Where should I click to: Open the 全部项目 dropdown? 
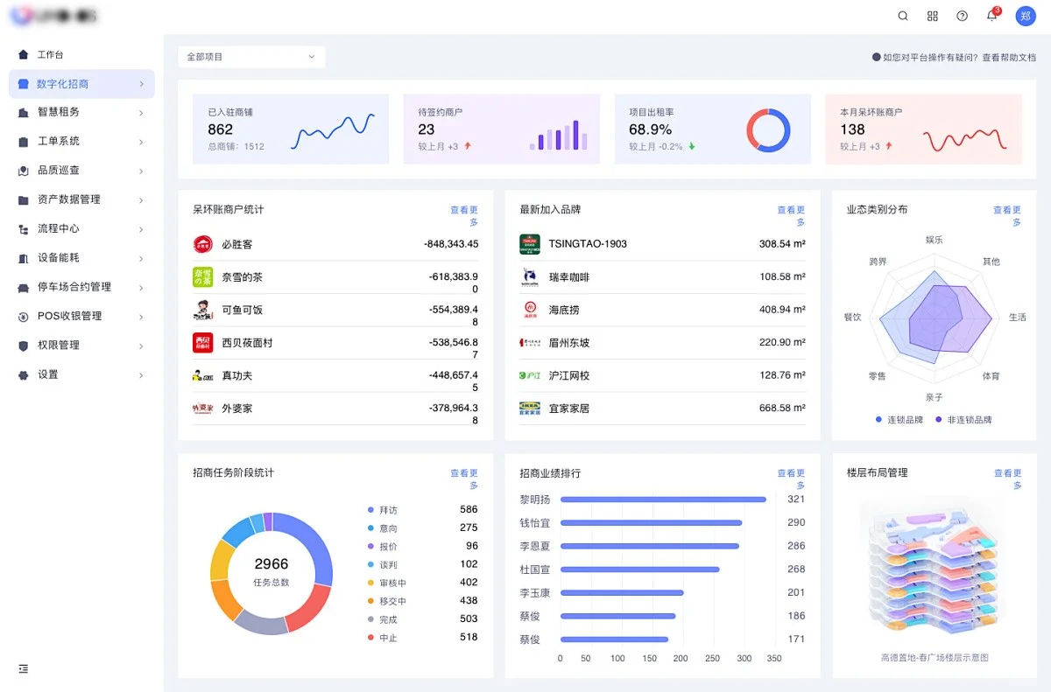tap(251, 57)
